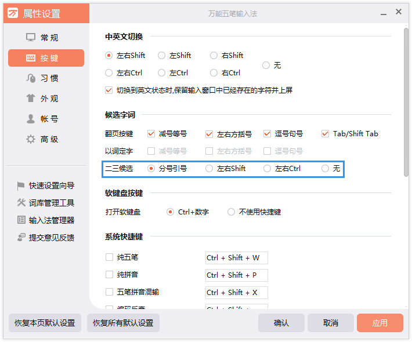412x342 pixels.
Task: Select 左Ctrl radio option
Action: coord(161,72)
